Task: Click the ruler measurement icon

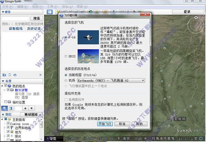Action: (114, 11)
